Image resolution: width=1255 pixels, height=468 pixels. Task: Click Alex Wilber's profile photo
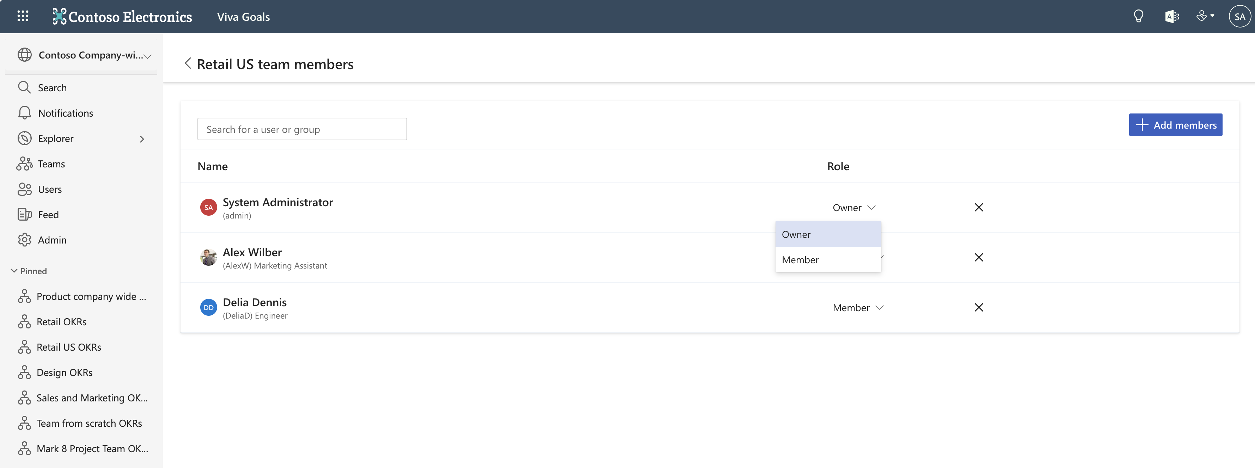click(208, 258)
